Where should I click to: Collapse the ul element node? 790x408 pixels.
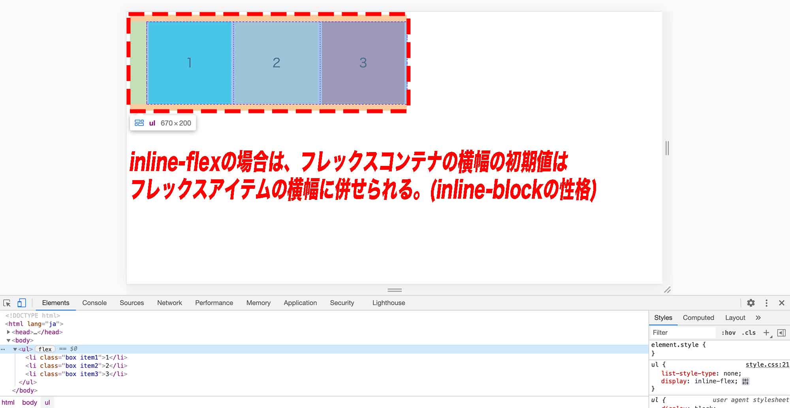[15, 349]
